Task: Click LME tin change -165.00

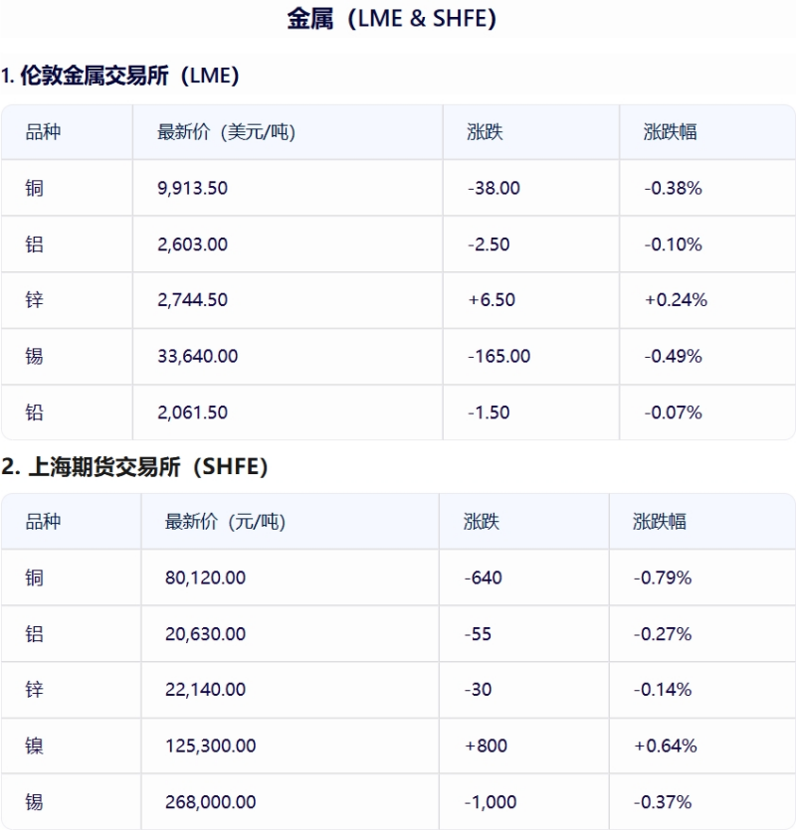Action: click(x=498, y=356)
